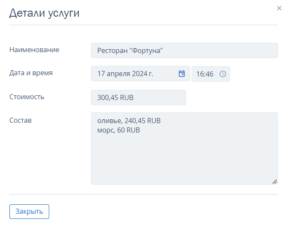Open the clock time picker icon
This screenshot has width=287, height=227.
coord(223,74)
